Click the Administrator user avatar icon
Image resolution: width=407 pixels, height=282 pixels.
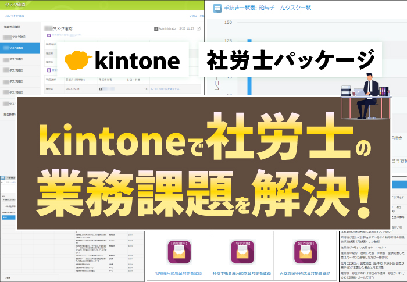tap(156, 28)
